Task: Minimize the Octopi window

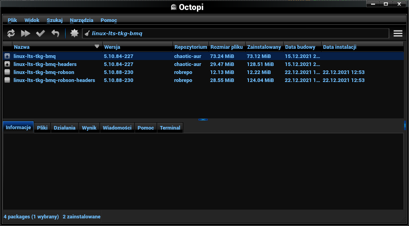Action: coord(373,4)
